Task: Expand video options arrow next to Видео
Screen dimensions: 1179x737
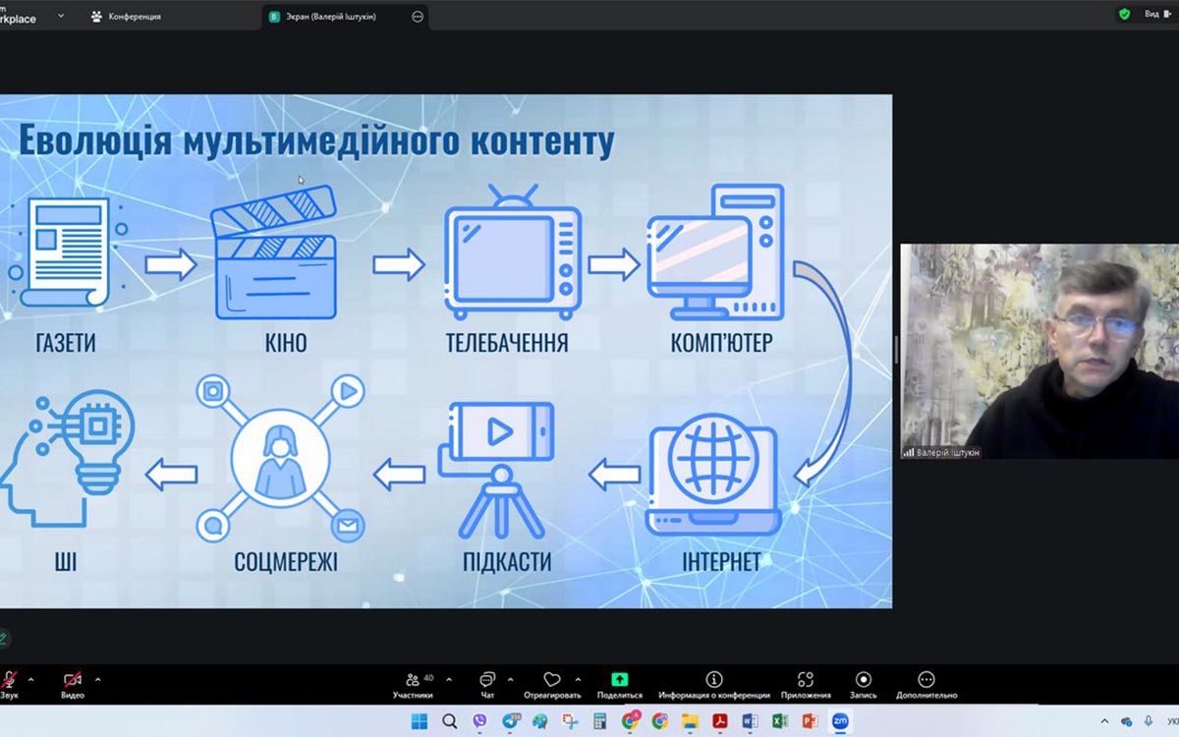Action: tap(97, 679)
